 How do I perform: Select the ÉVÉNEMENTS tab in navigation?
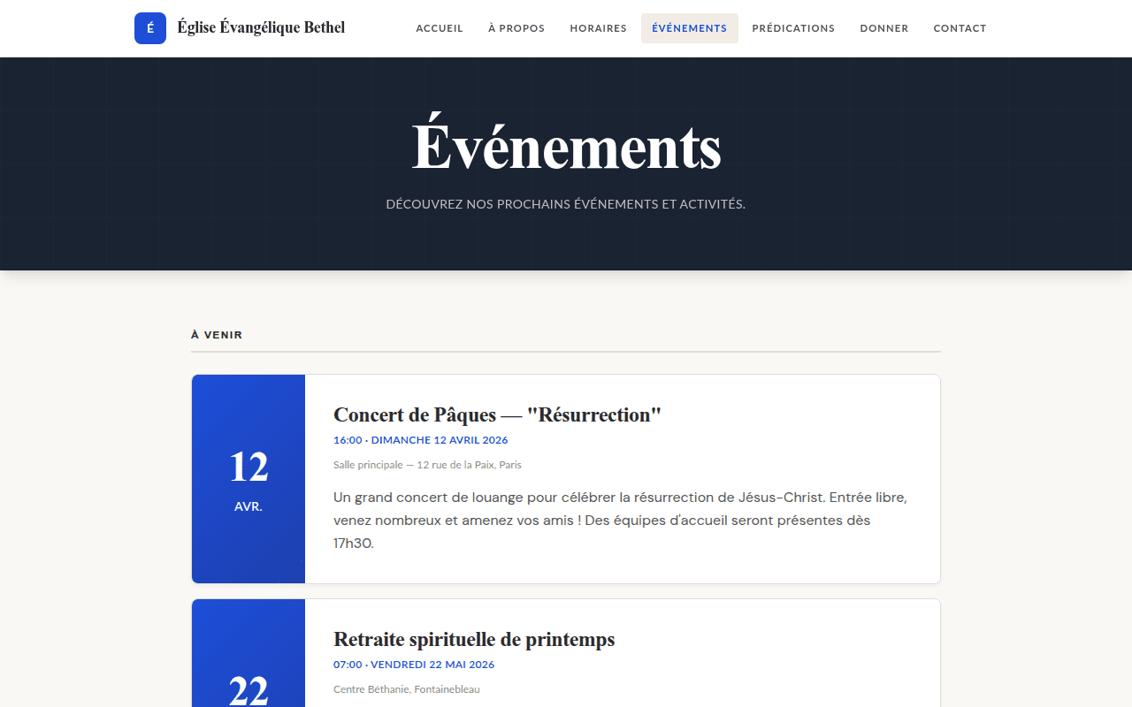(x=690, y=27)
